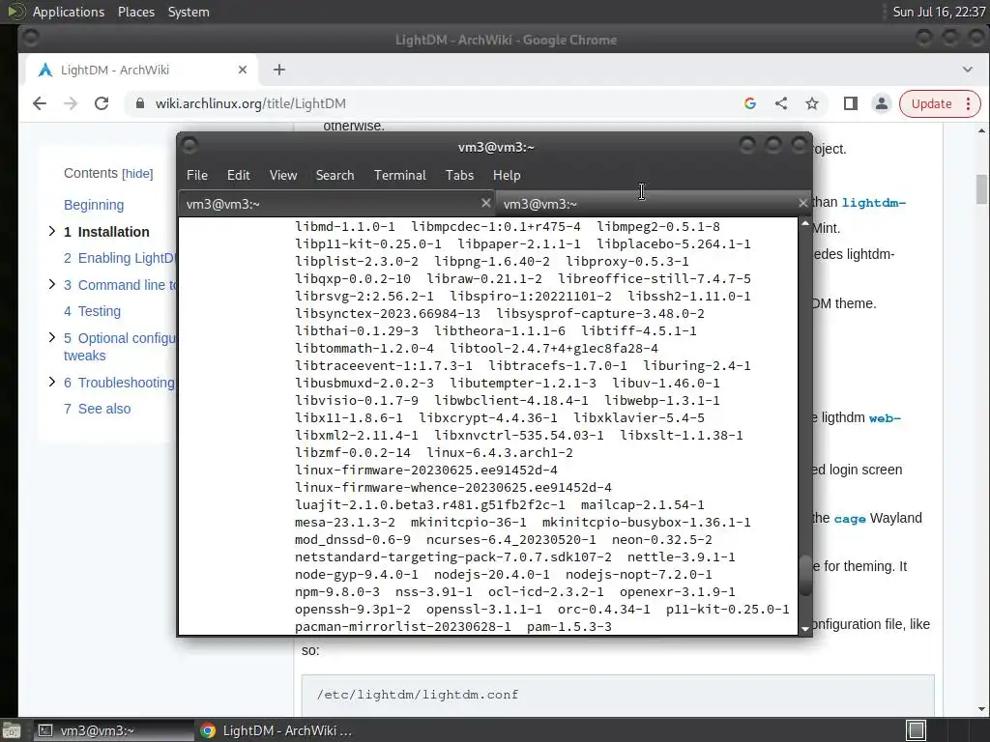Image resolution: width=990 pixels, height=742 pixels.
Task: Open the terminal Edit menu
Action: [239, 176]
